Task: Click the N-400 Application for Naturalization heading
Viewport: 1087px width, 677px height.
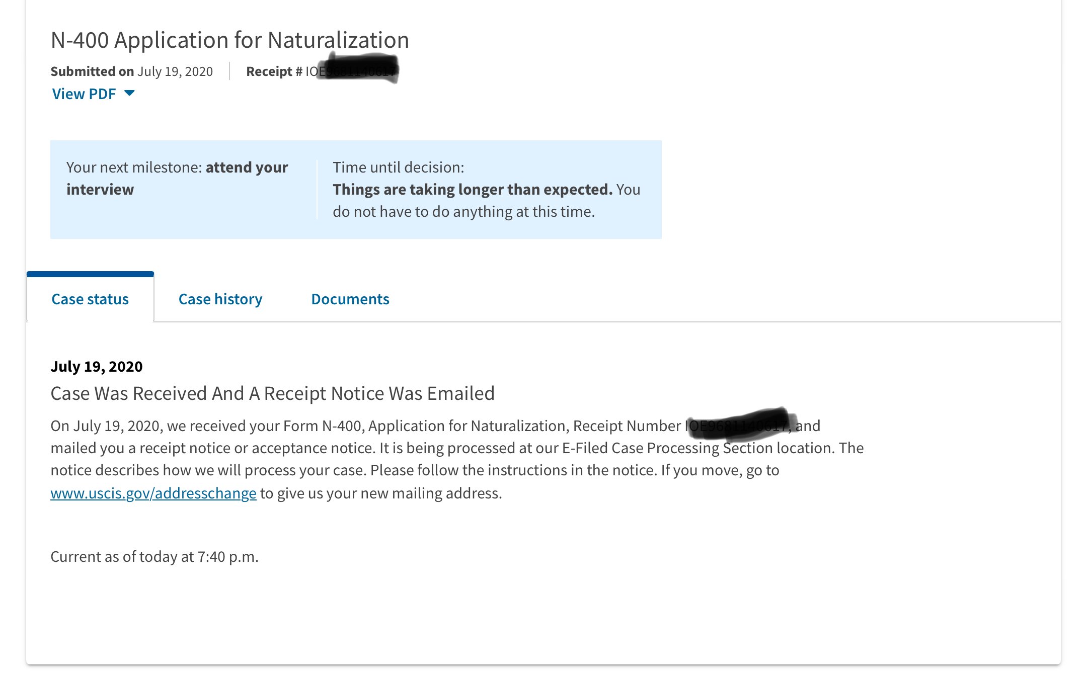Action: 230,40
